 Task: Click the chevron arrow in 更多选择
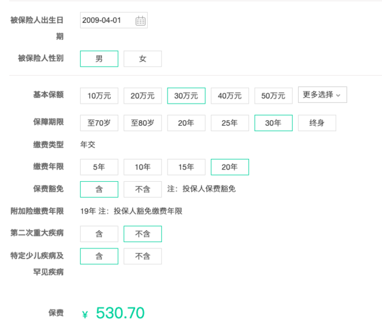pyautogui.click(x=338, y=95)
